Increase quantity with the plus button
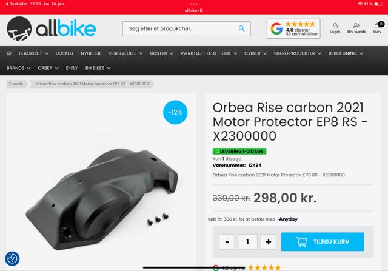 (x=269, y=242)
